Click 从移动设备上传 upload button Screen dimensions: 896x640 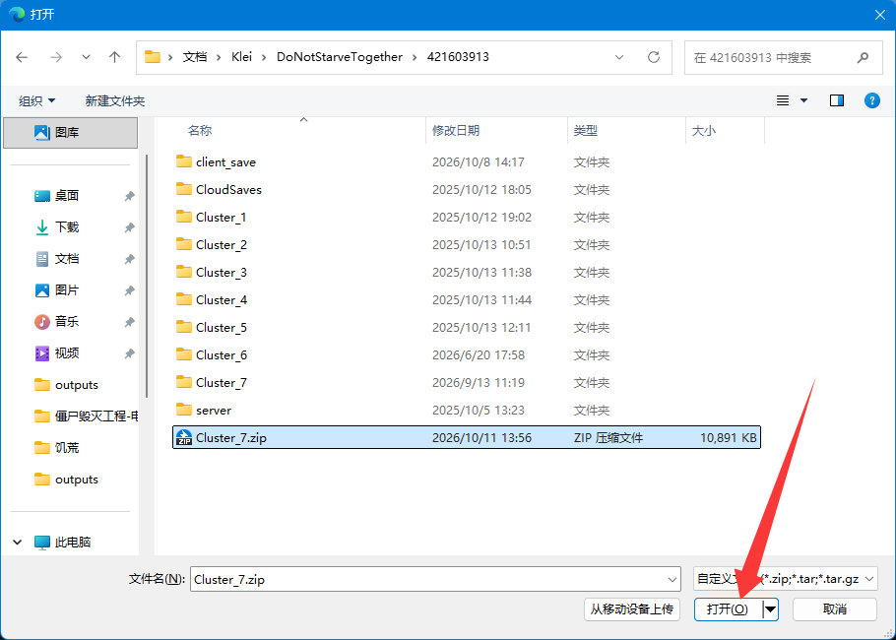click(631, 609)
